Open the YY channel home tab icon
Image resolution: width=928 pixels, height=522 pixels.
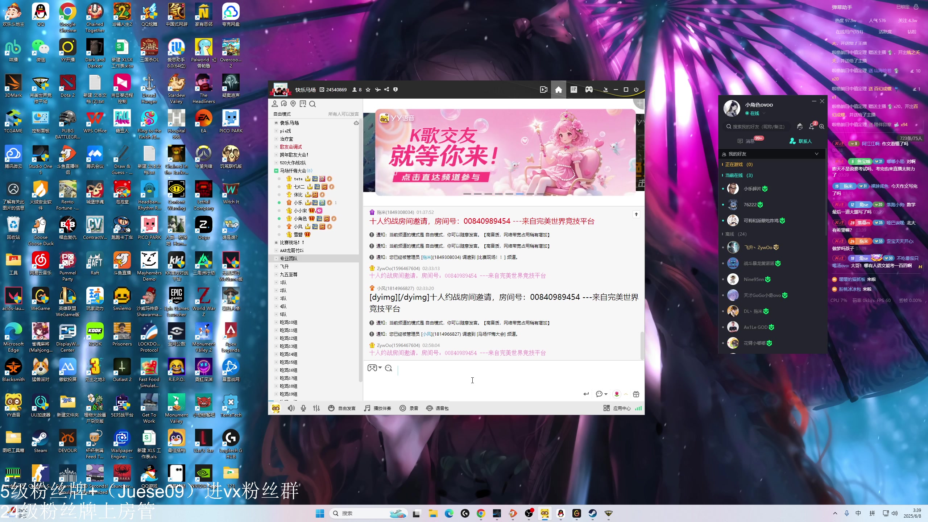pos(558,90)
